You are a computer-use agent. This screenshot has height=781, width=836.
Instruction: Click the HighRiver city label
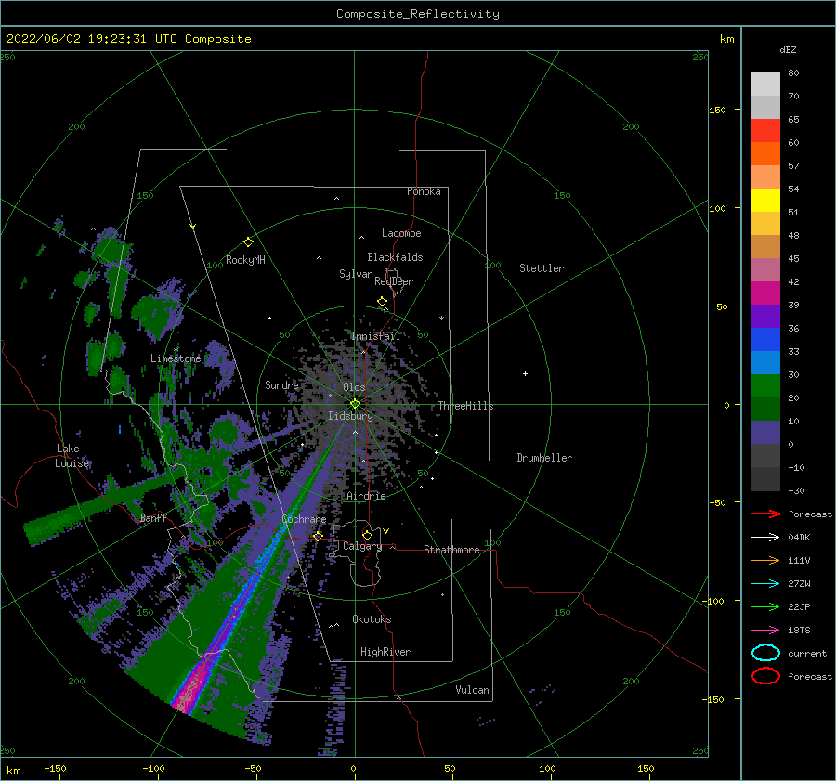point(385,652)
